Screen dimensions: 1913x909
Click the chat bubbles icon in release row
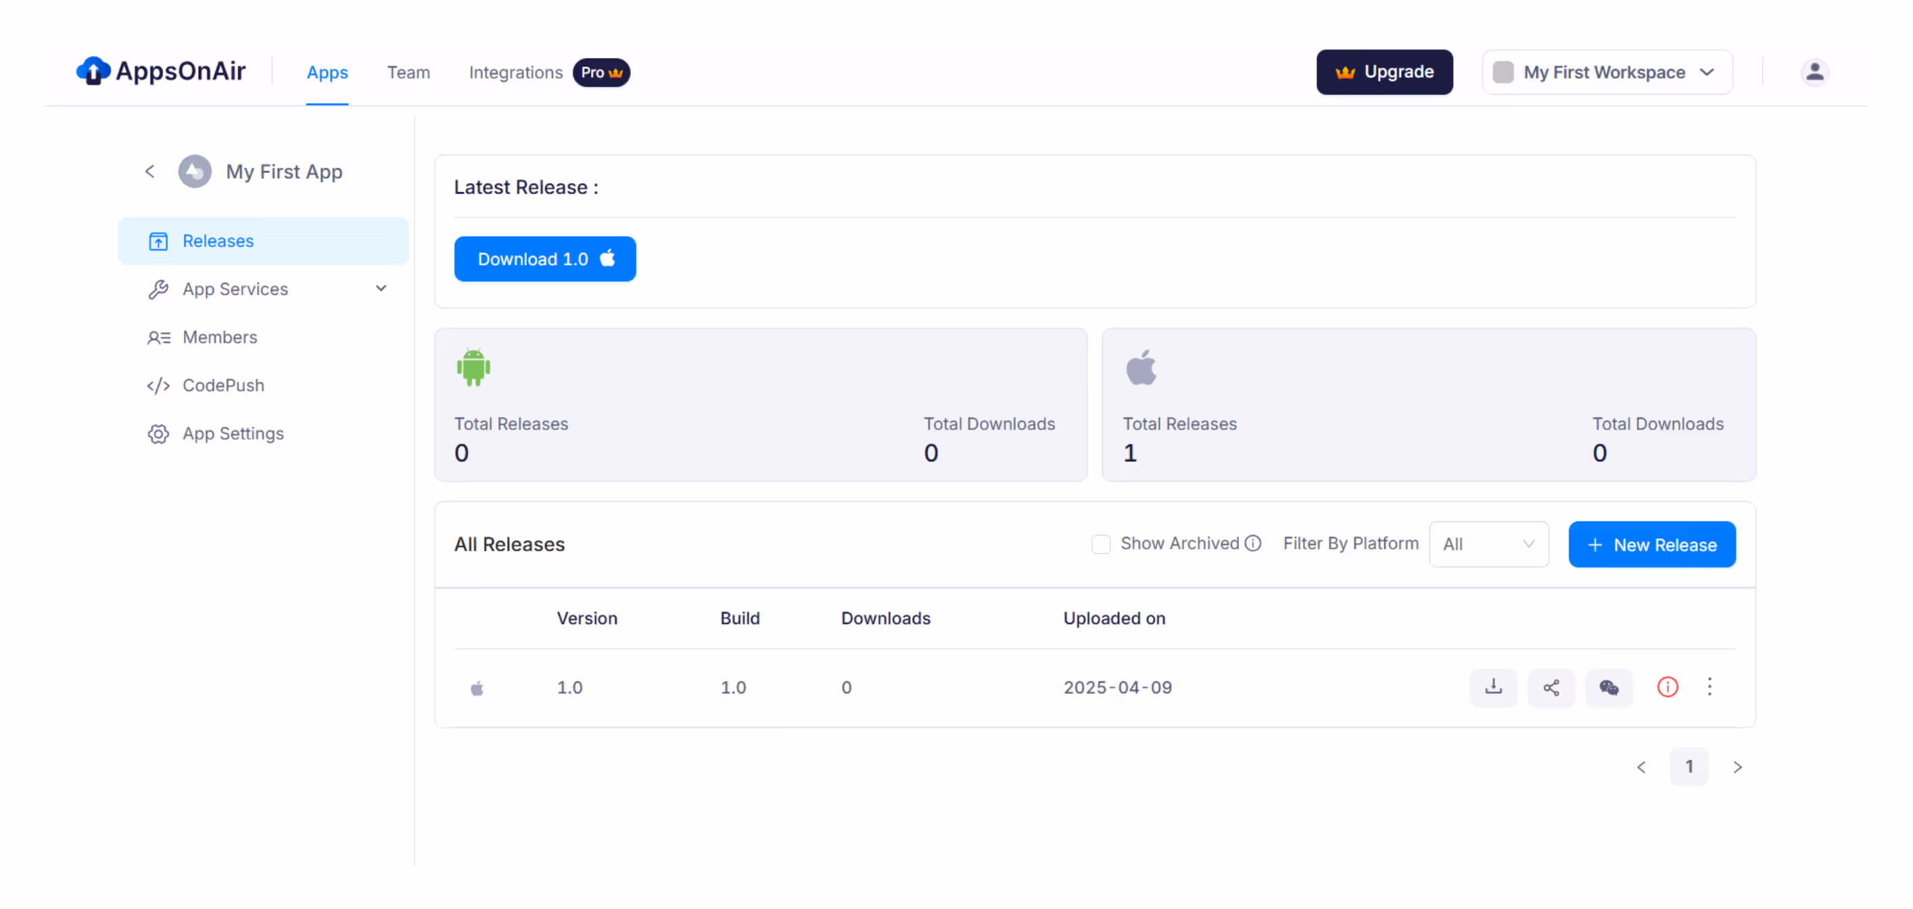pyautogui.click(x=1609, y=687)
